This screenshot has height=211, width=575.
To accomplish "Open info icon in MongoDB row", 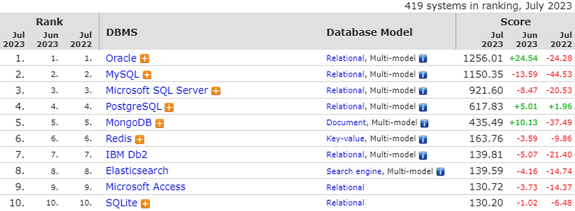I will pos(425,123).
